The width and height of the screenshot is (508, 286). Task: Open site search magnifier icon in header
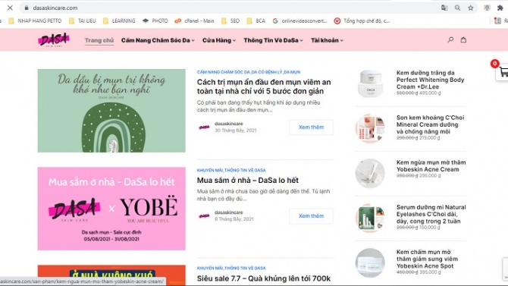(x=450, y=40)
